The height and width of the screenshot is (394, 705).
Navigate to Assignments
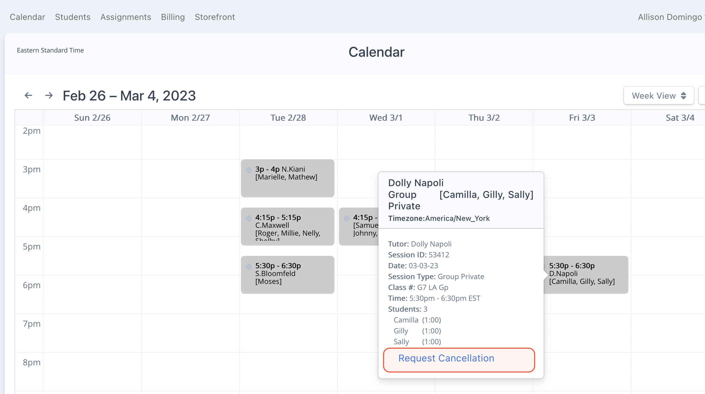[126, 17]
